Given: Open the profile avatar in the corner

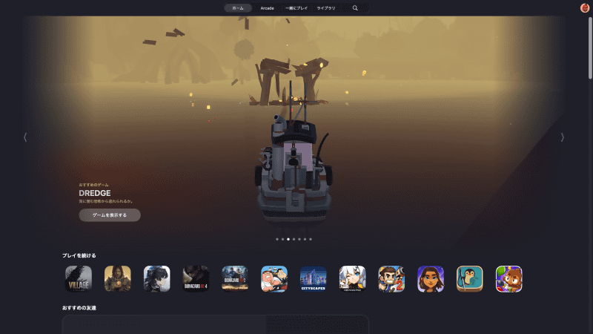Looking at the screenshot, I should tap(585, 7).
